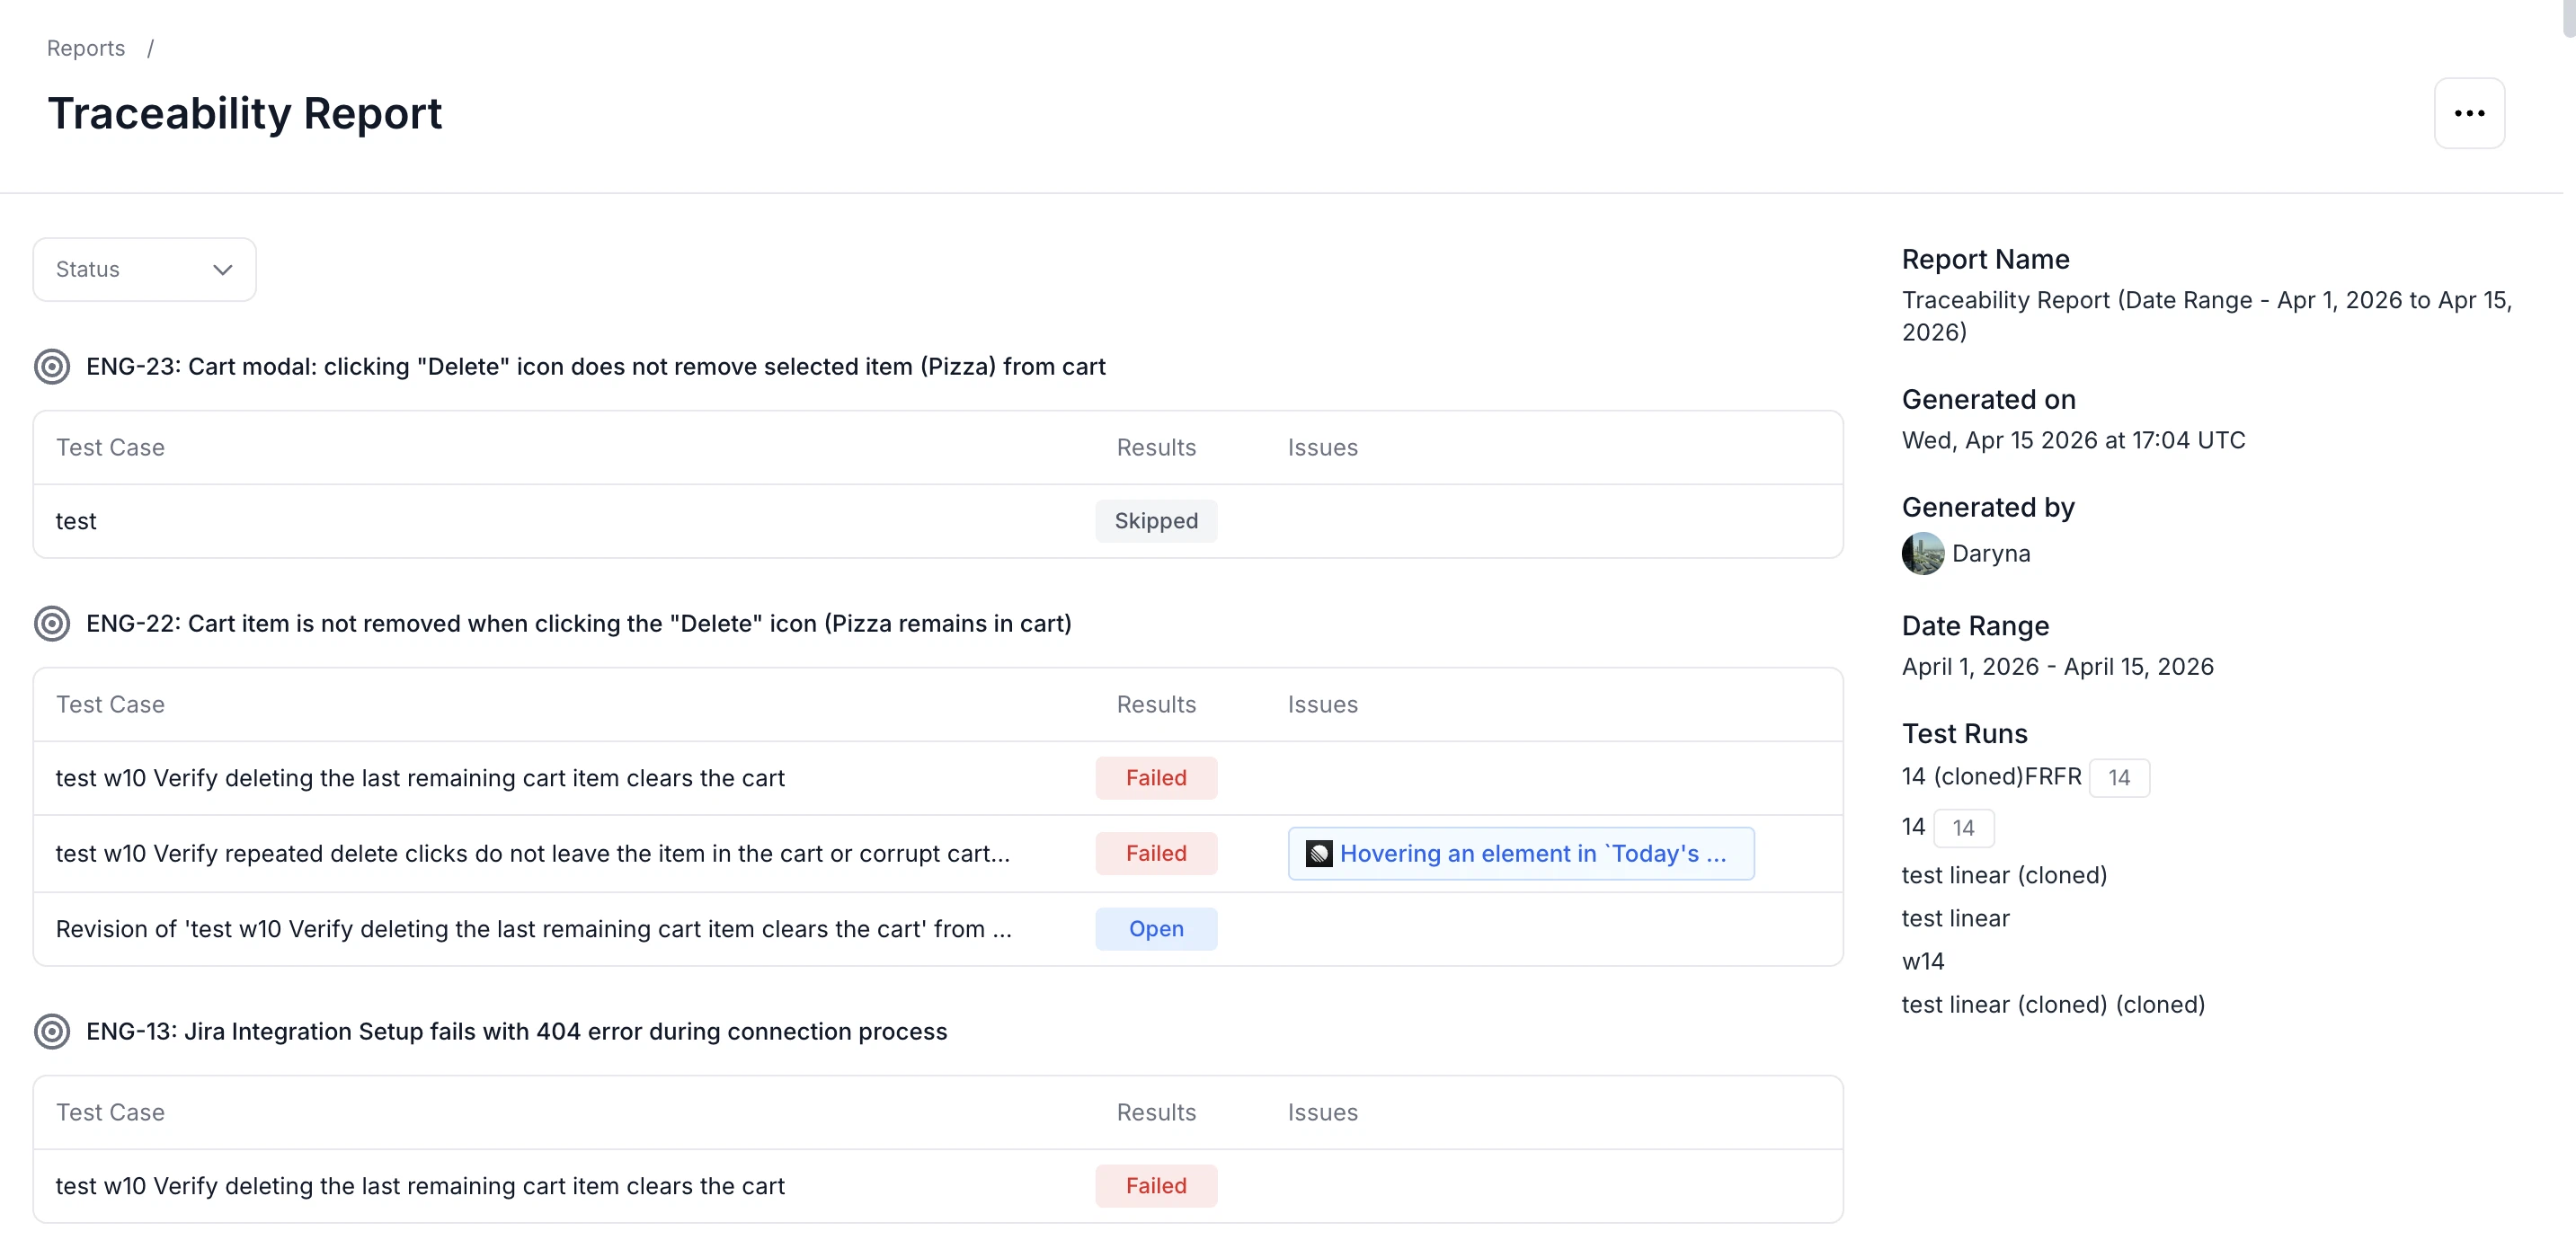Go to Reports breadcrumb
This screenshot has height=1249, width=2576.
(x=86, y=48)
